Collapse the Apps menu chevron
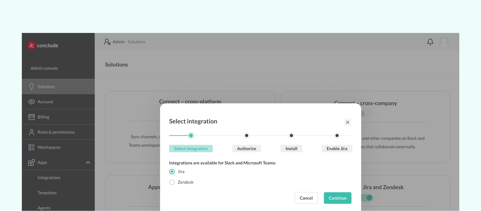 coord(88,163)
